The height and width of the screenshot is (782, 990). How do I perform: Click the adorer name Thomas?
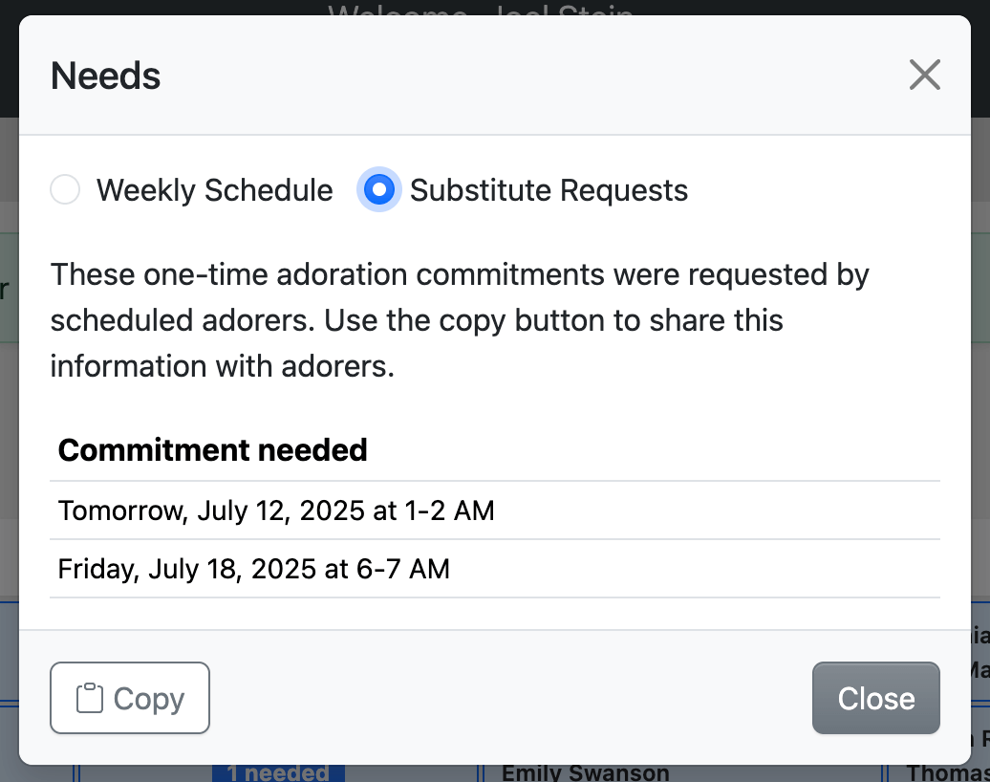click(958, 771)
